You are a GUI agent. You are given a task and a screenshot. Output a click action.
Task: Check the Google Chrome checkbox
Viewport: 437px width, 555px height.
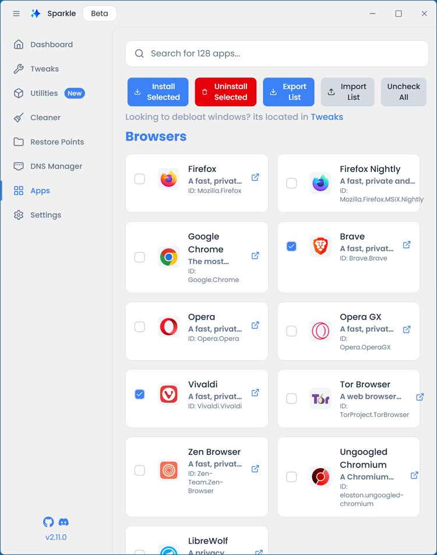(140, 257)
